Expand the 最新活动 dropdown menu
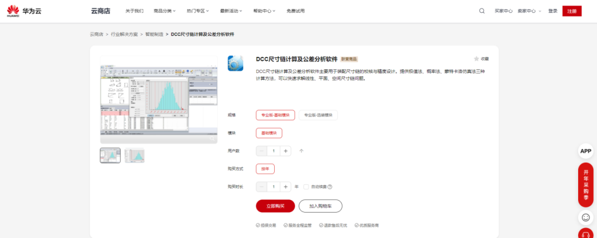Viewport: 597px width, 238px height. tap(231, 11)
